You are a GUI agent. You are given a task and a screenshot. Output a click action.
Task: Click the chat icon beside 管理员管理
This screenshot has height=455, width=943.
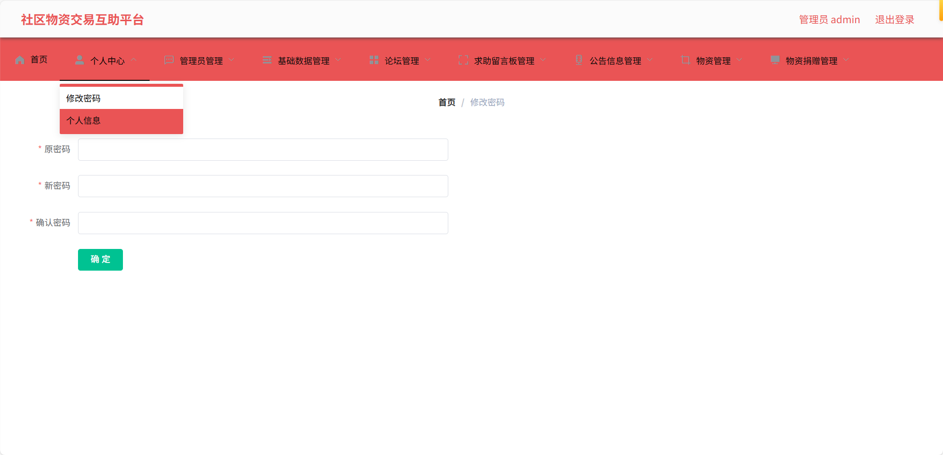[x=169, y=60]
